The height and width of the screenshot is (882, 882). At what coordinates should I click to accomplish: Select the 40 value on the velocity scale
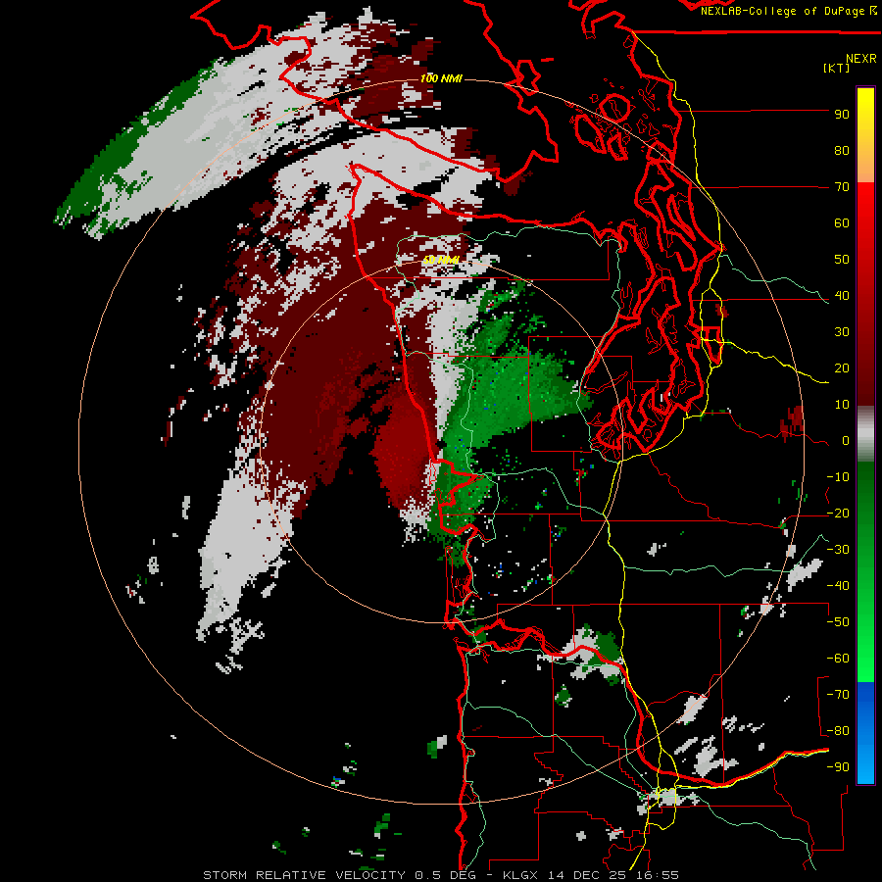(842, 296)
